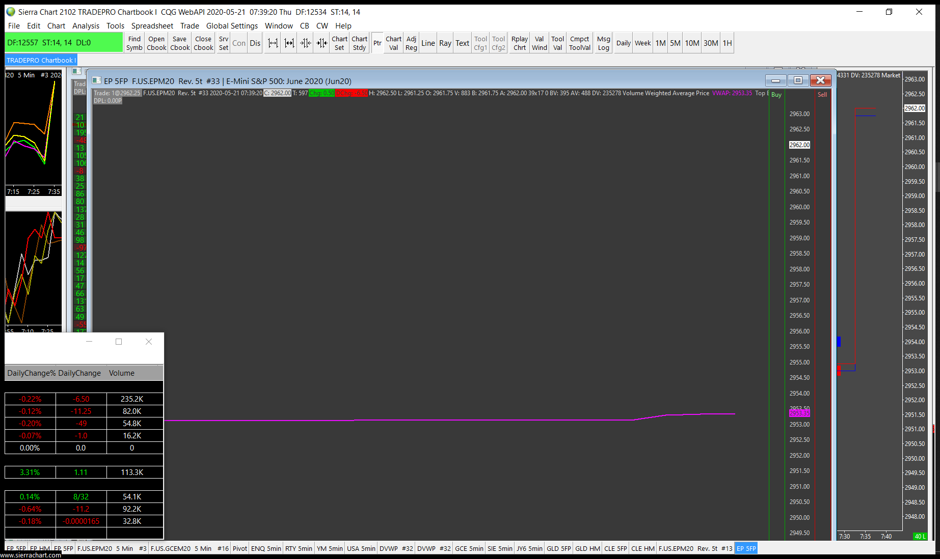Start Rplay Chrt chart replay
Screen dimensions: 940x559
pos(520,43)
